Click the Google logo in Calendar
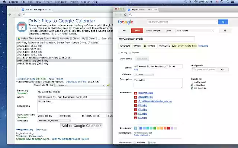Image resolution: width=238 pixels, height=148 pixels. click(x=125, y=22)
